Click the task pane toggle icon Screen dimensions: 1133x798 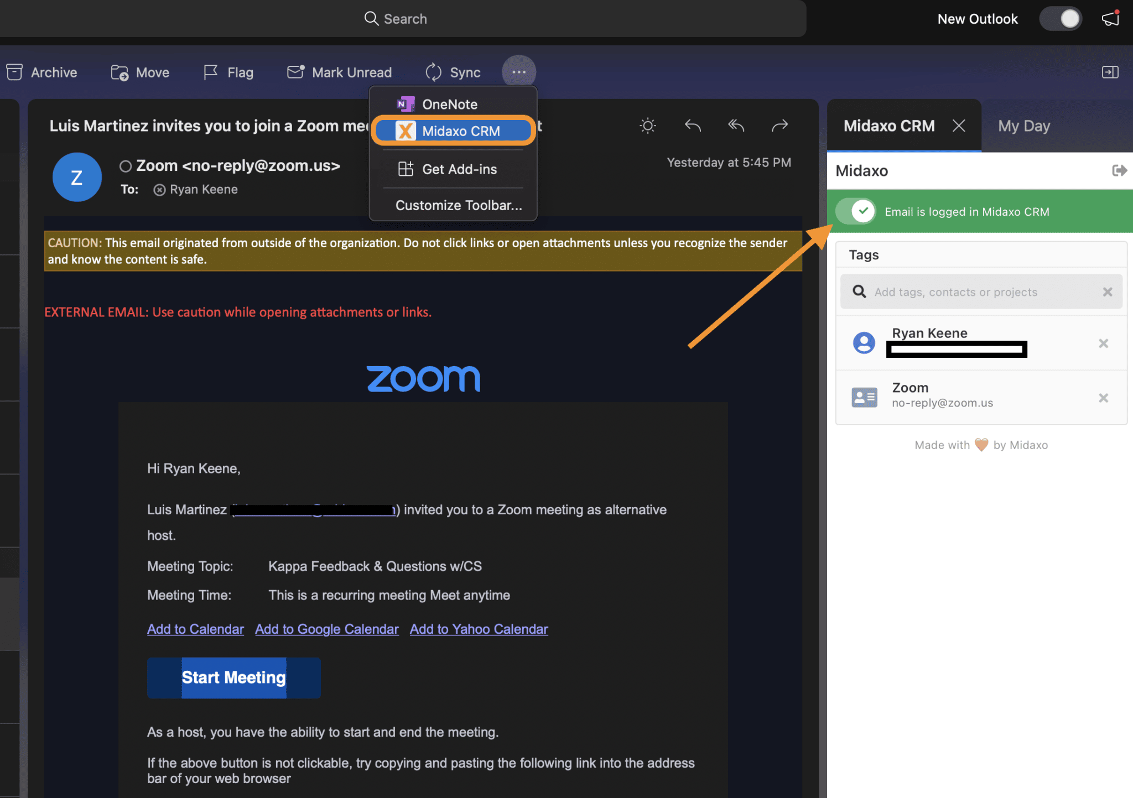(x=1110, y=72)
